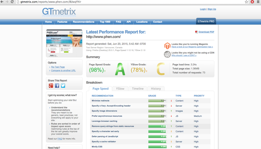The image size is (261, 149).
Task: Expand the Minimize redirects recommendation
Action: 100,101
